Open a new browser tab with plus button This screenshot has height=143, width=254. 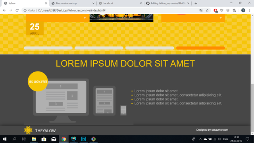(196, 3)
